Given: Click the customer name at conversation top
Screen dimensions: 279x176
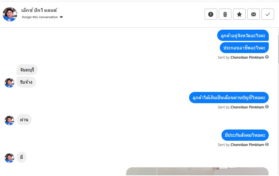Looking at the screenshot, I should tap(39, 10).
